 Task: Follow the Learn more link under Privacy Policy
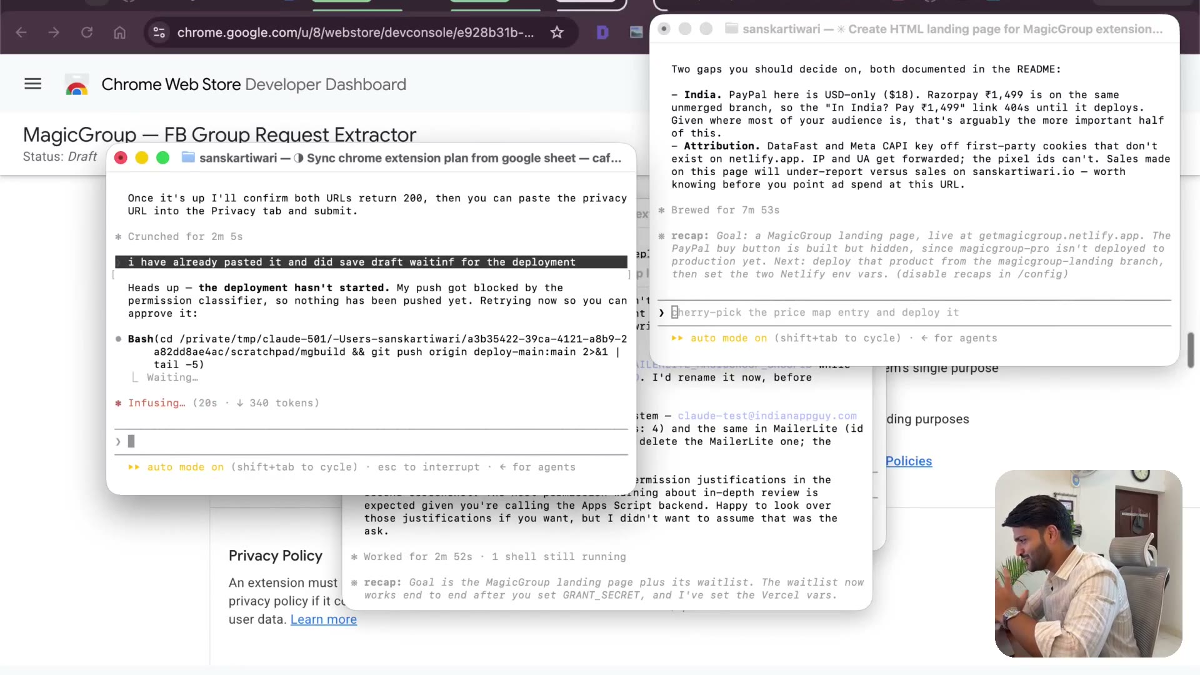click(x=324, y=619)
